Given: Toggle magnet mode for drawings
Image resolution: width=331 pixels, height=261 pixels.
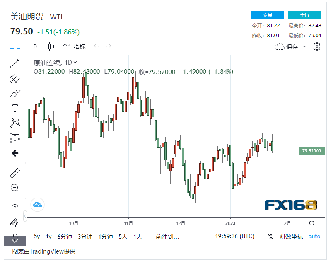Looking at the screenshot, I should 15,208.
